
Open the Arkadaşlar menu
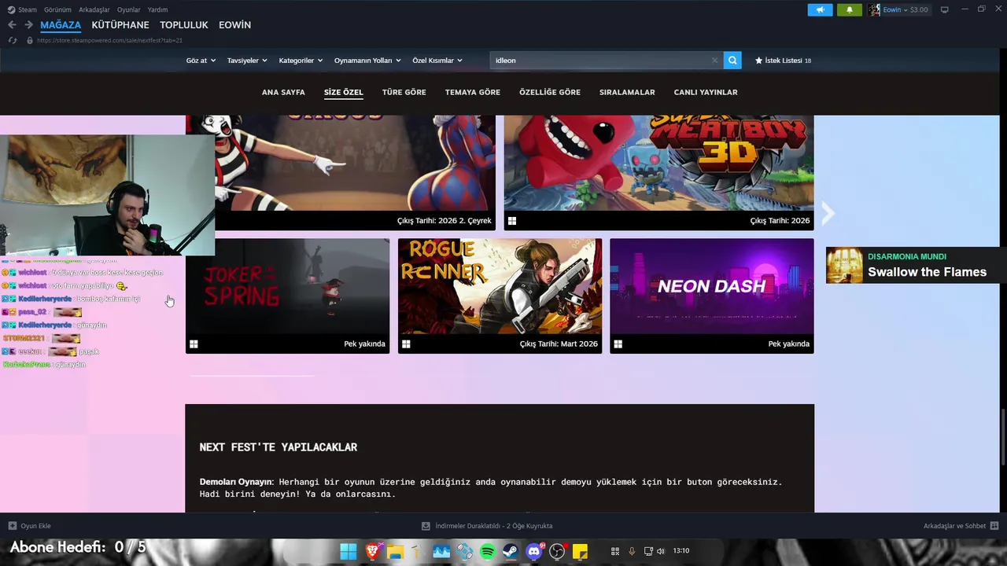click(x=94, y=9)
